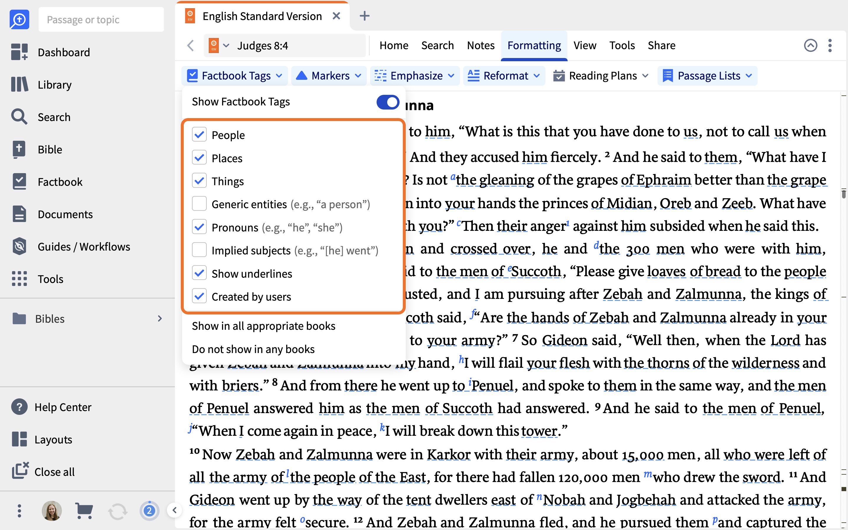Click the Gideon link in verse 7

[x=564, y=340]
